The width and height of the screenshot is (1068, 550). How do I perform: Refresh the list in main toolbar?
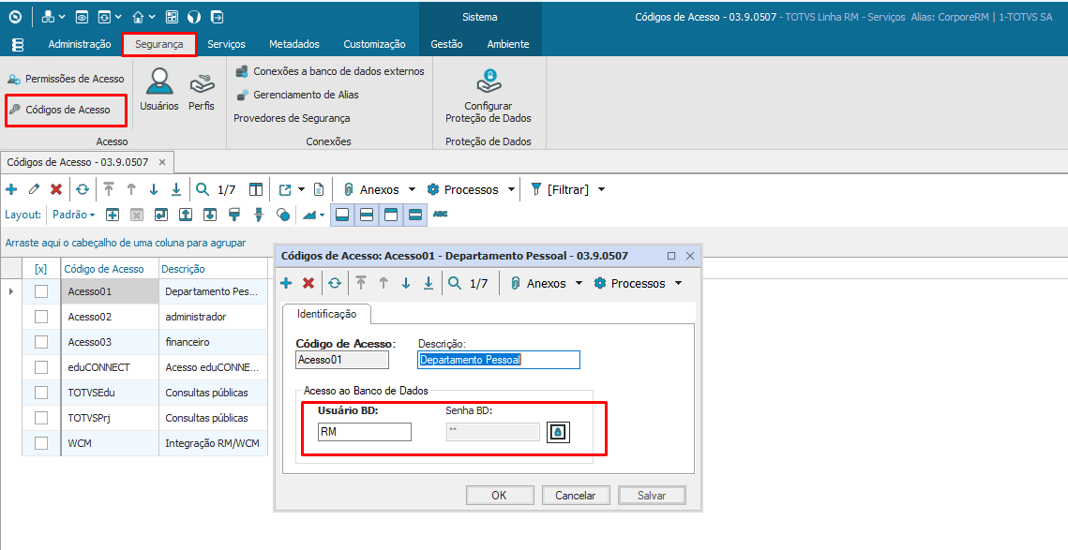tap(83, 189)
